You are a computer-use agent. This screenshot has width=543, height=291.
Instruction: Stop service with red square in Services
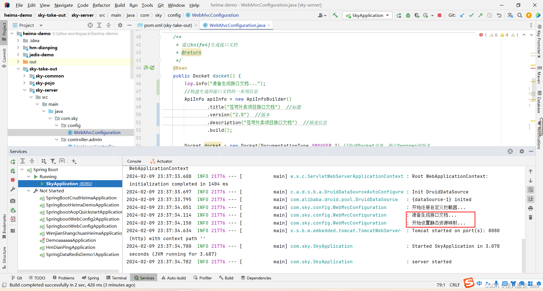[13, 180]
